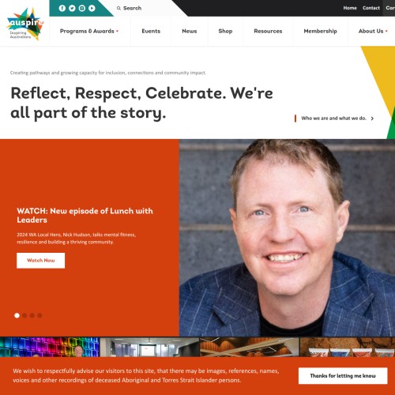Open the Events menu item
This screenshot has width=395, height=395.
tap(151, 31)
